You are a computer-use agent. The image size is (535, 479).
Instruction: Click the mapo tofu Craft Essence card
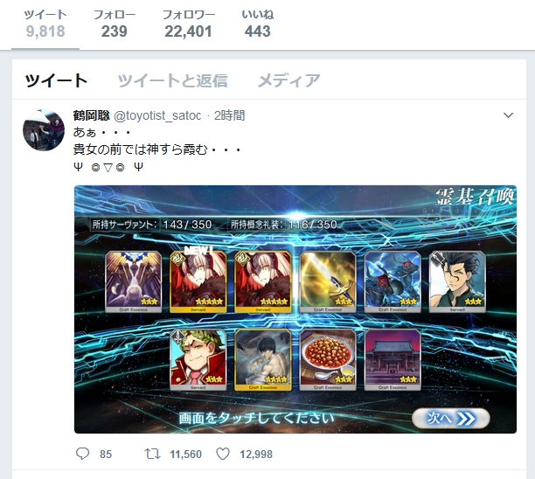328,359
